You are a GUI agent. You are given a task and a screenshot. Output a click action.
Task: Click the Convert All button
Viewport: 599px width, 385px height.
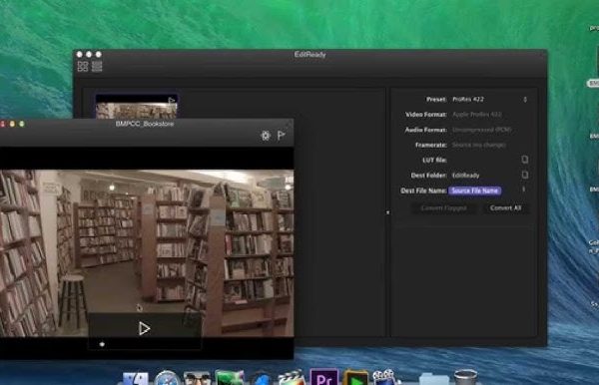point(505,207)
